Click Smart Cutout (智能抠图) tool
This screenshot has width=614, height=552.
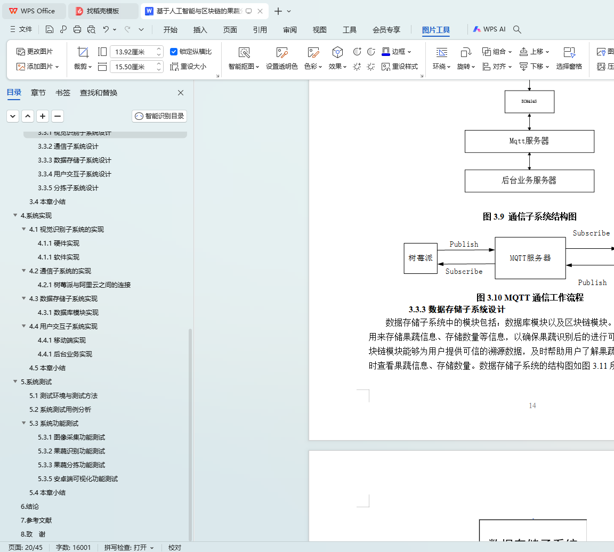(244, 59)
